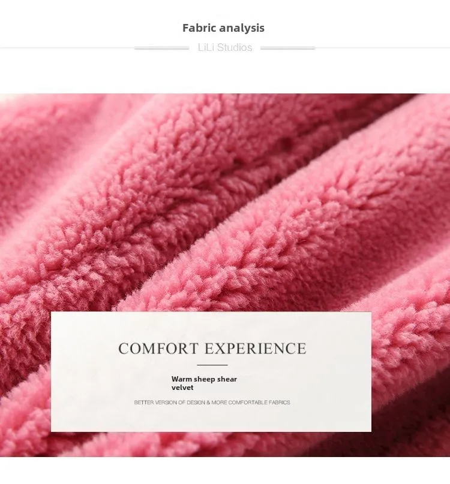This screenshot has height=484, width=450.
Task: Click the word "COMFORT" in the card title
Action: click(x=158, y=349)
